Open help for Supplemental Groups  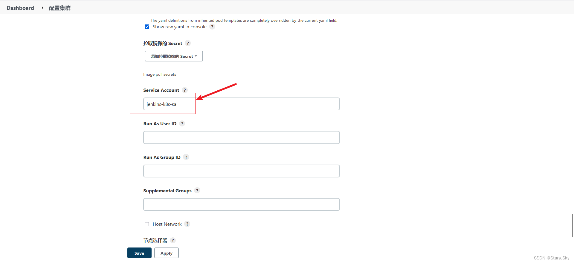[197, 190]
